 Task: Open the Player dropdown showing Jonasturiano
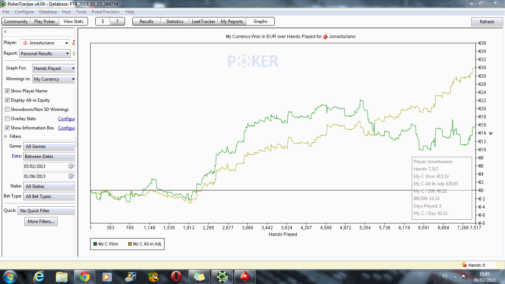[44, 43]
